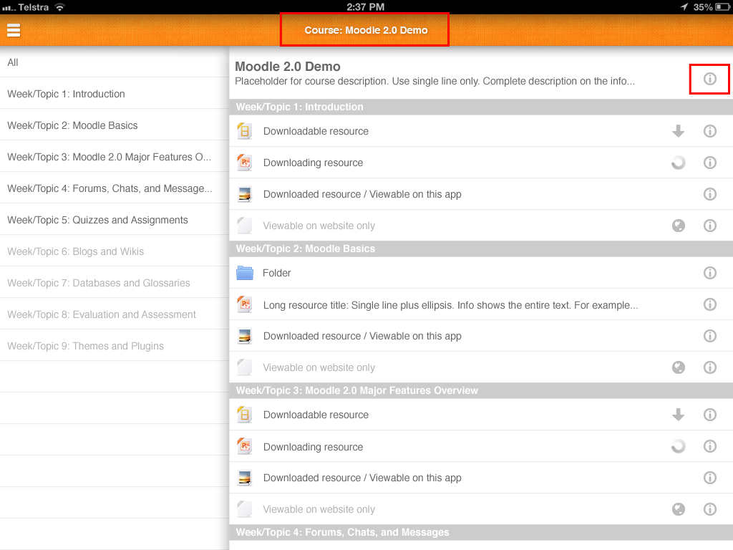Open info for Topic 2 Downloaded resource row
The height and width of the screenshot is (550, 733).
pyautogui.click(x=709, y=336)
